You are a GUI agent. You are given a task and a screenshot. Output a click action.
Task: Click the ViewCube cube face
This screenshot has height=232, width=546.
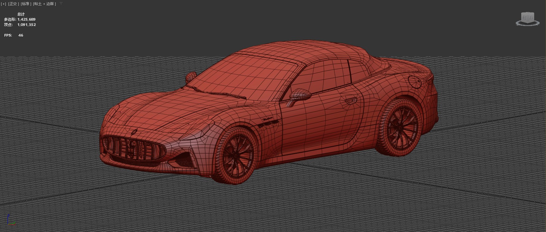pos(528,17)
